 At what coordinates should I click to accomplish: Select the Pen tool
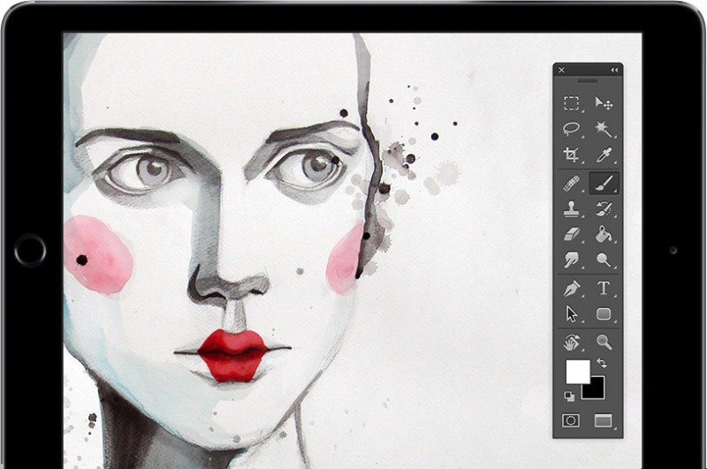coord(572,288)
